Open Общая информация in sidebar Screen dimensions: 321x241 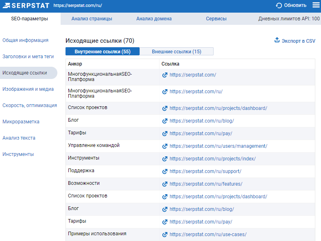pos(25,40)
